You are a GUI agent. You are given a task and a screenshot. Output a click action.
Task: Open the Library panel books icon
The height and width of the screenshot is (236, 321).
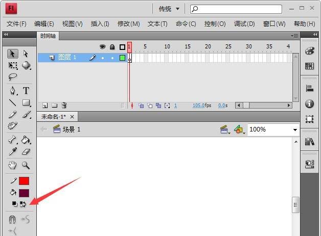[309, 142]
